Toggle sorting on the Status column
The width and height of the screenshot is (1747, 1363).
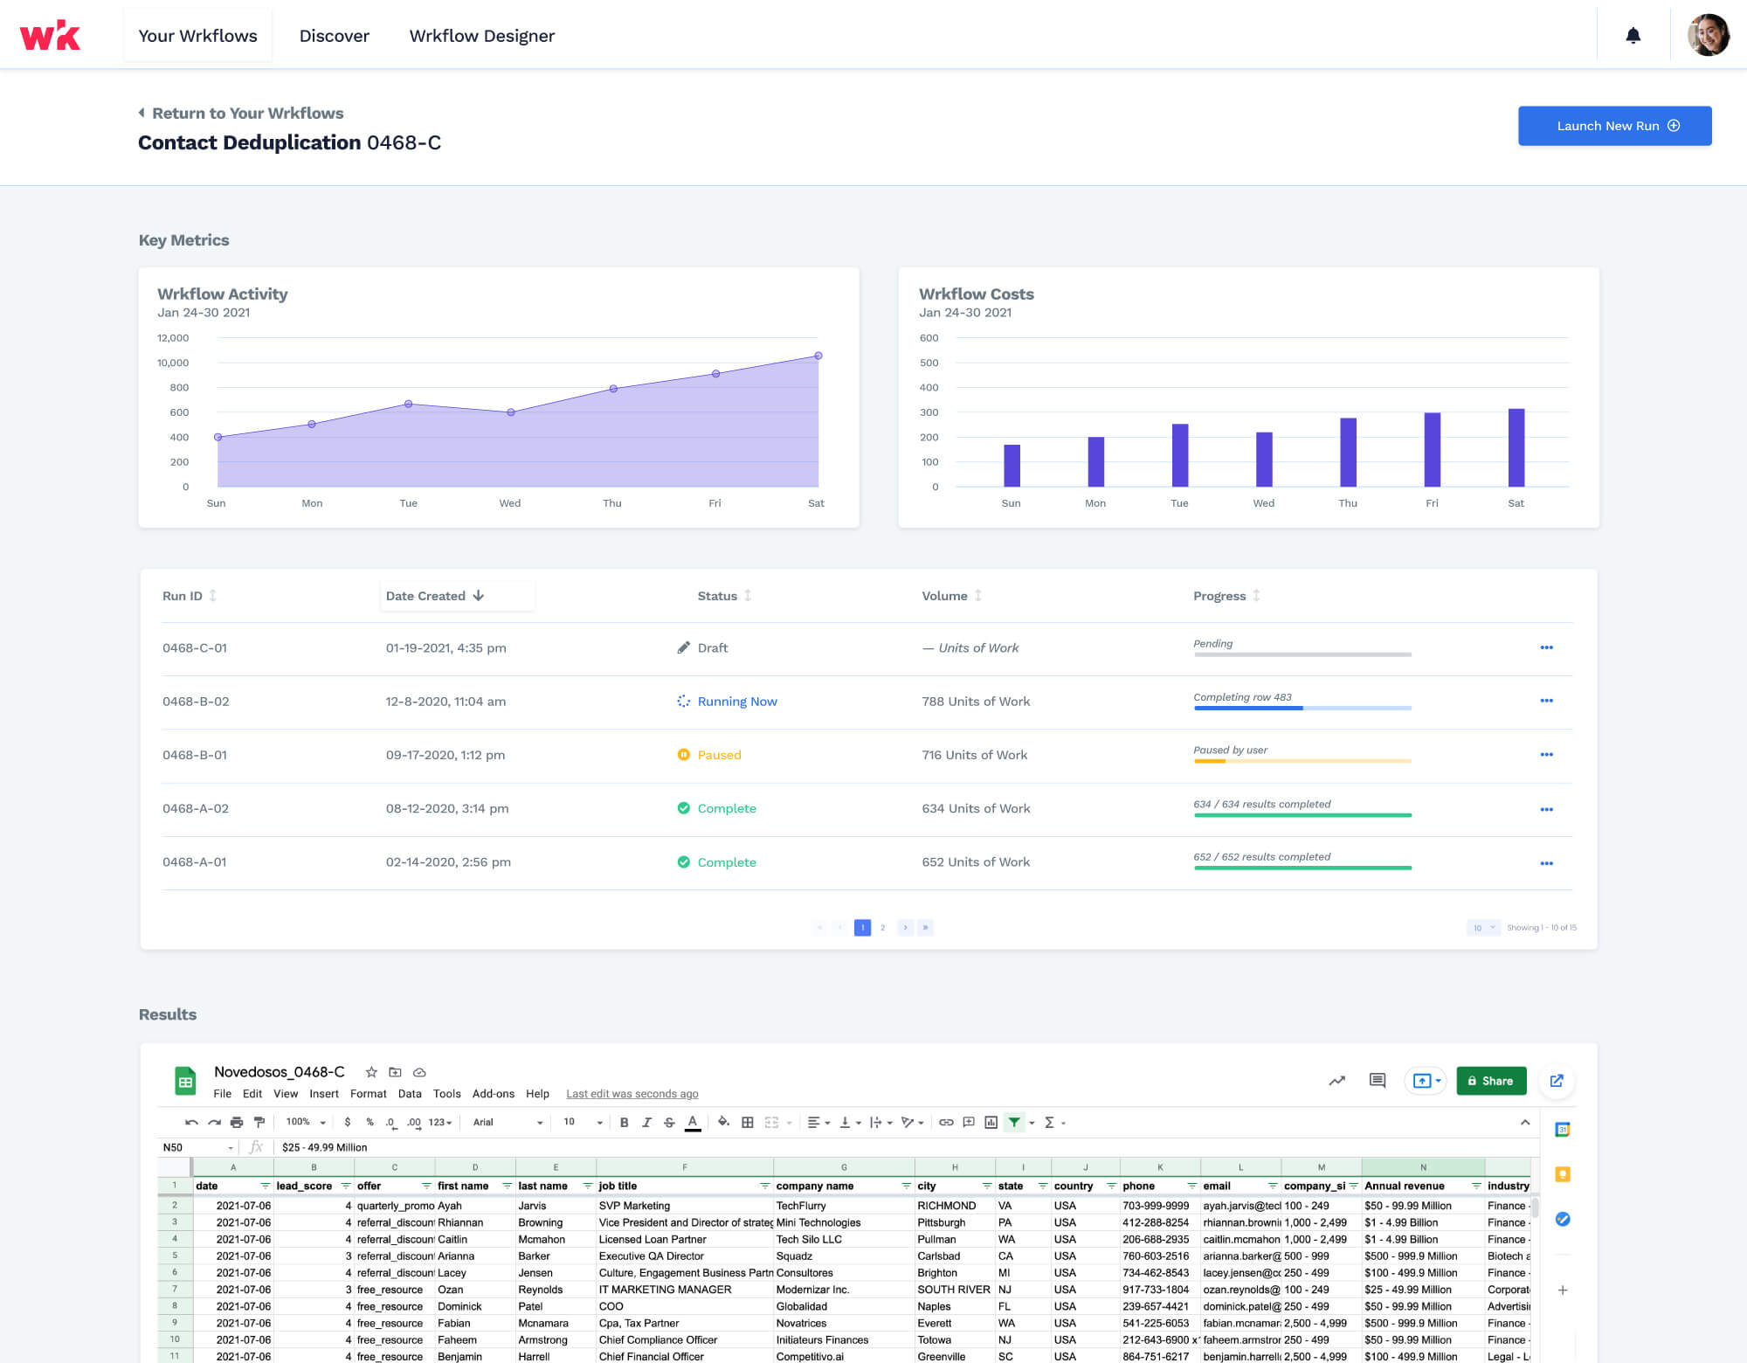click(x=749, y=595)
